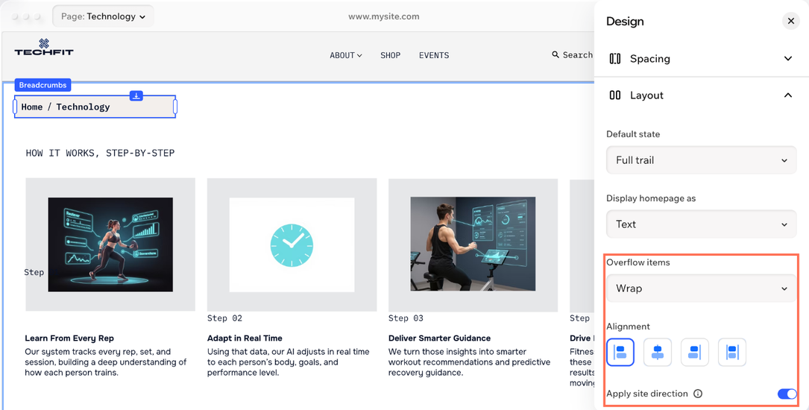Click Adapt in Real Time title
Viewport: 809px width, 410px height.
pyautogui.click(x=245, y=338)
